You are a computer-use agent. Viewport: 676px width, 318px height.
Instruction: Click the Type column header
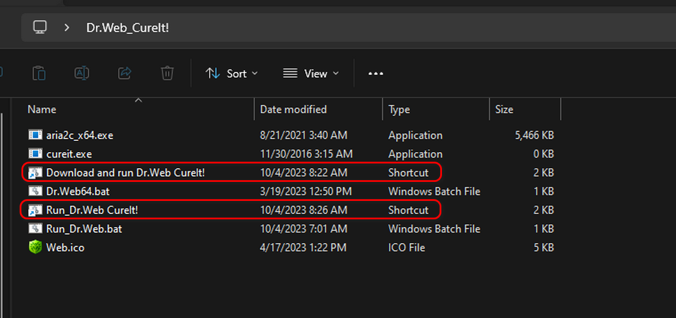399,109
